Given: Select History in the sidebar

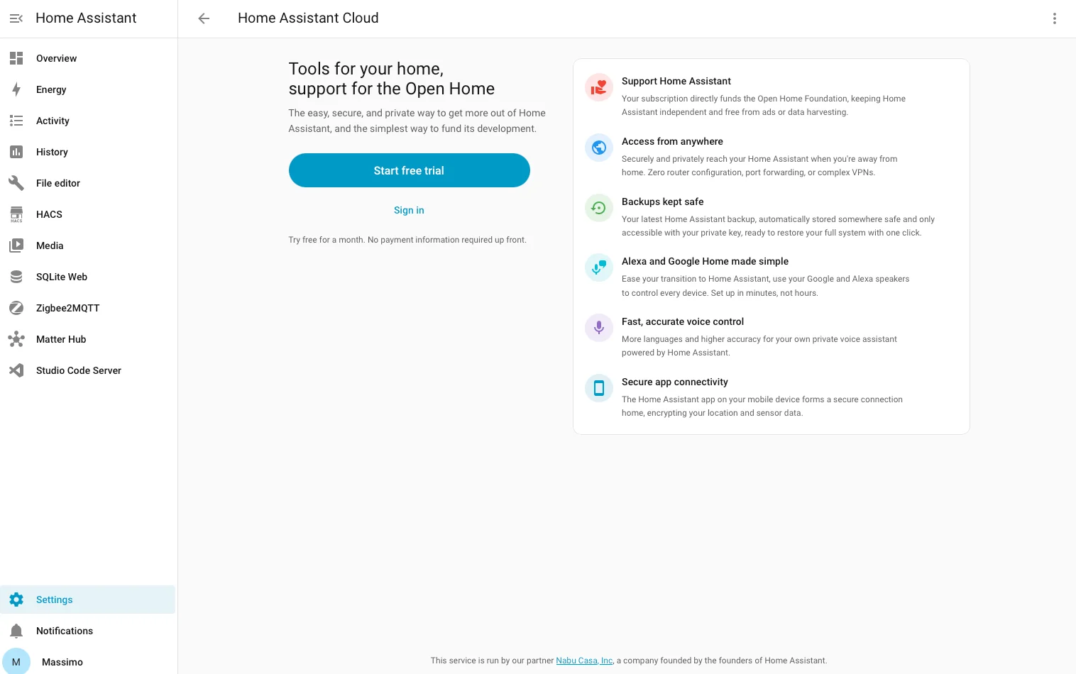Looking at the screenshot, I should [88, 152].
